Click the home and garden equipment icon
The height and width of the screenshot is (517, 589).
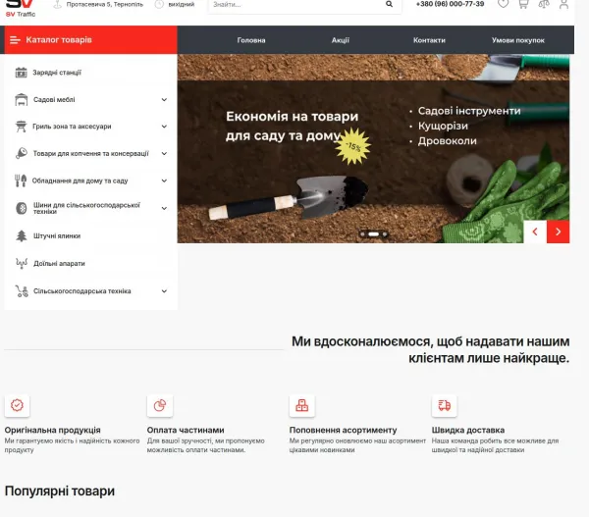[x=21, y=181]
